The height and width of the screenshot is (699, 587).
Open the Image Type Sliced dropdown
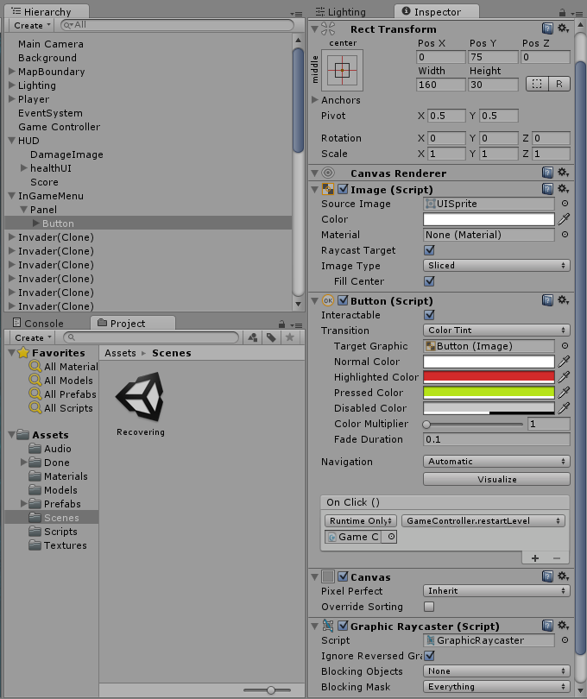click(496, 266)
